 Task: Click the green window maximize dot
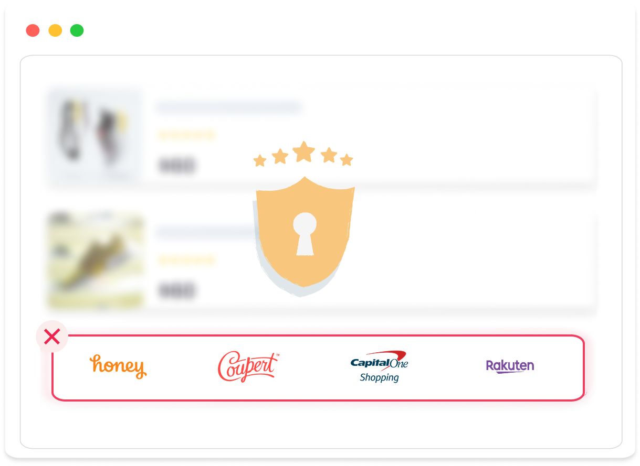(77, 30)
